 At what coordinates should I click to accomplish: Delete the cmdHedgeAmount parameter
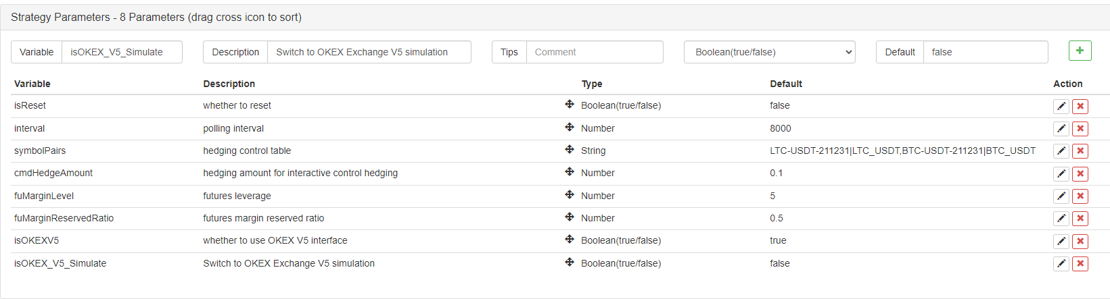point(1080,174)
